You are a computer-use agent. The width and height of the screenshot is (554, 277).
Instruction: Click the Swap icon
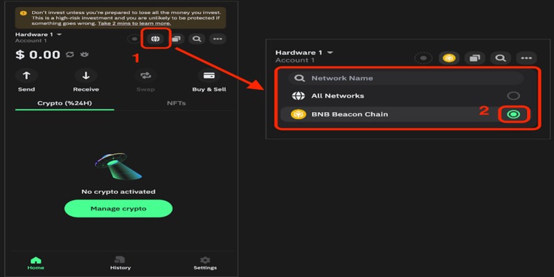(145, 75)
